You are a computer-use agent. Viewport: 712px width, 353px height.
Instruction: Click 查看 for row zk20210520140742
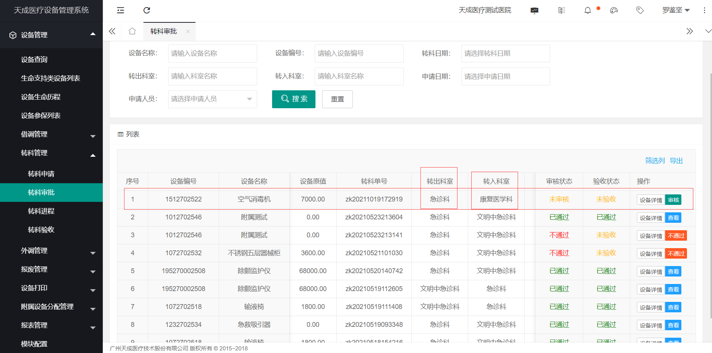673,272
